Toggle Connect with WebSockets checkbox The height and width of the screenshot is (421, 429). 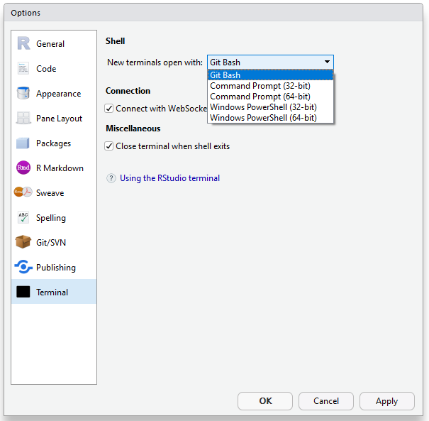(109, 109)
